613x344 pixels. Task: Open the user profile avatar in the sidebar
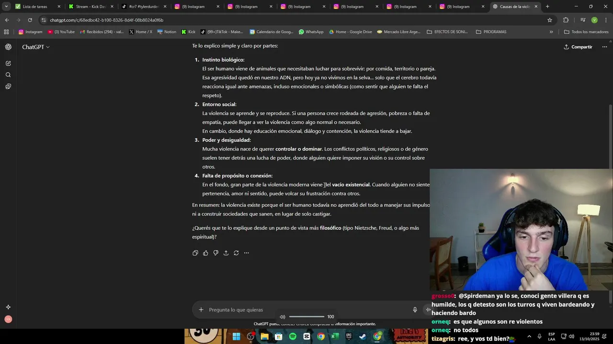tap(8, 319)
